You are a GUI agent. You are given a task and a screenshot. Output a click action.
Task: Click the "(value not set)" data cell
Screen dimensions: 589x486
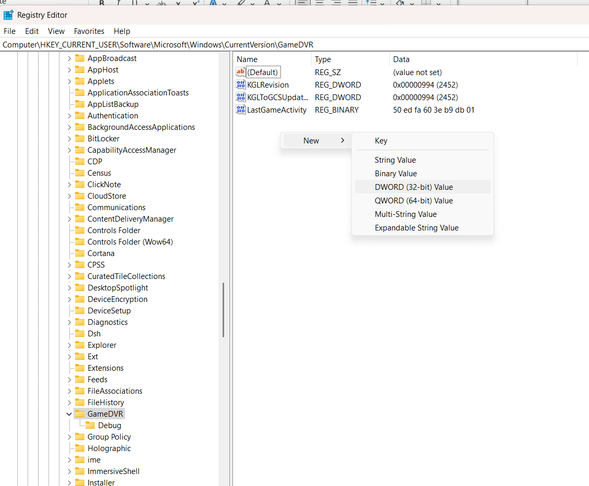click(x=418, y=72)
